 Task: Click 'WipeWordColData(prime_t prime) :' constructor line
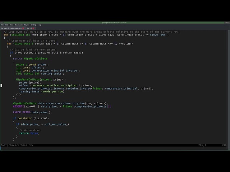click(x=41, y=80)
